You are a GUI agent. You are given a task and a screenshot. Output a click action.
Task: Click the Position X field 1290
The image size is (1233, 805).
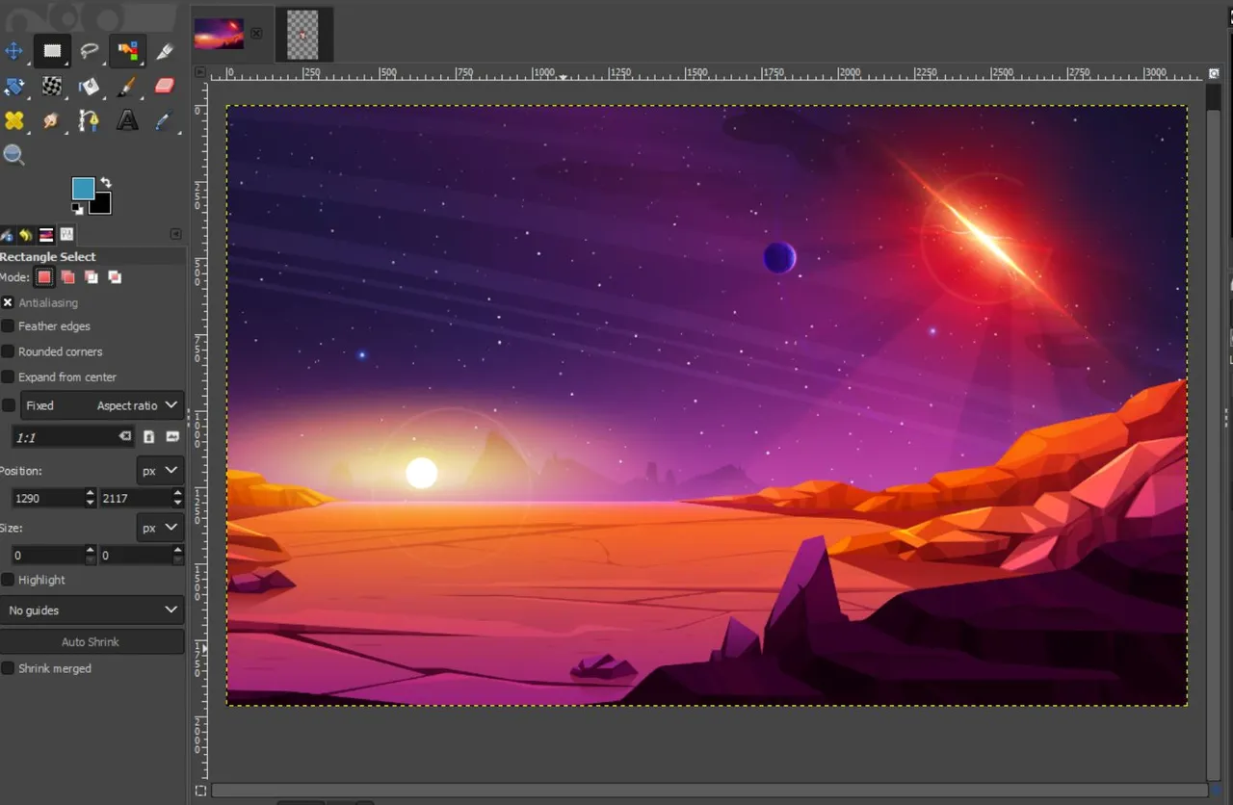click(48, 498)
